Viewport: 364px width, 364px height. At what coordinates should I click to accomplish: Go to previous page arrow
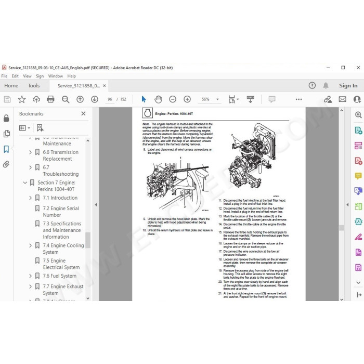pyautogui.click(x=80, y=99)
